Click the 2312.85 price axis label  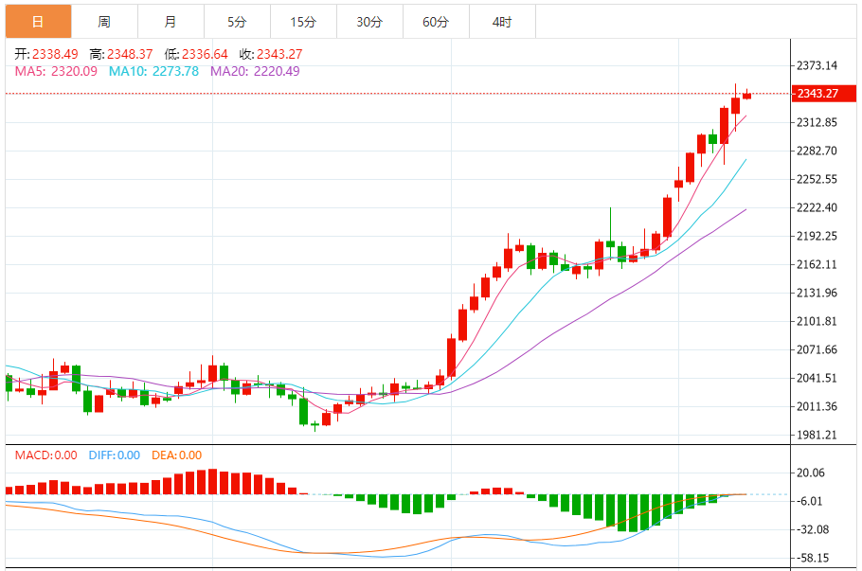(x=817, y=122)
